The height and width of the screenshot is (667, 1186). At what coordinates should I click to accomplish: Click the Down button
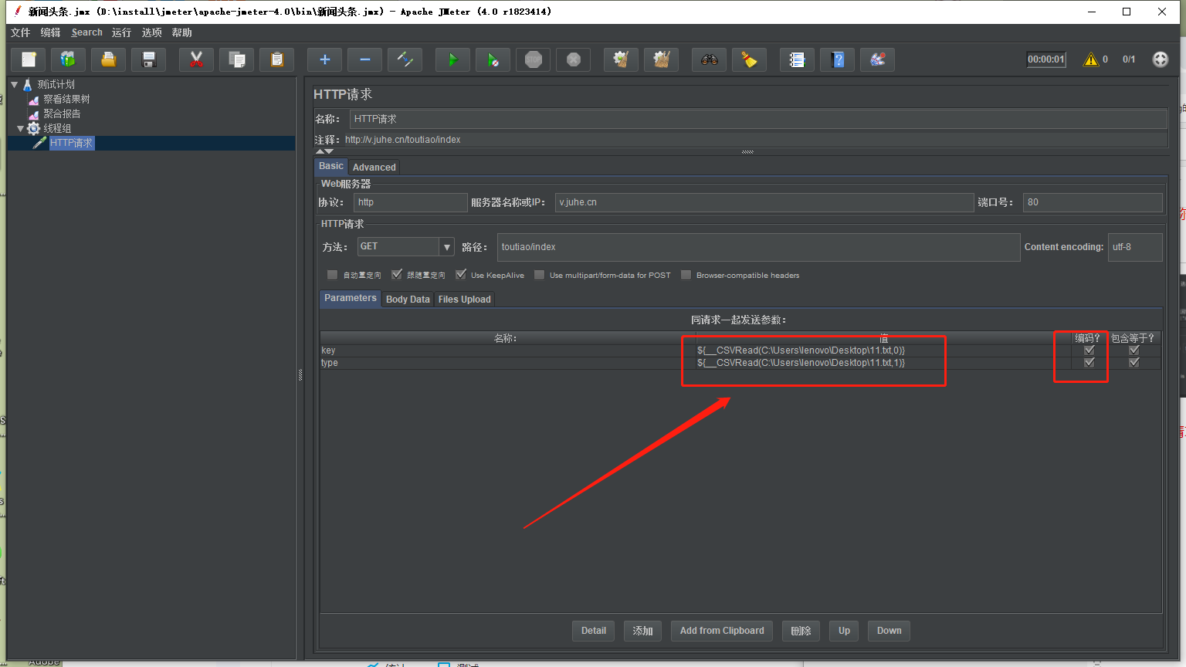tap(889, 631)
